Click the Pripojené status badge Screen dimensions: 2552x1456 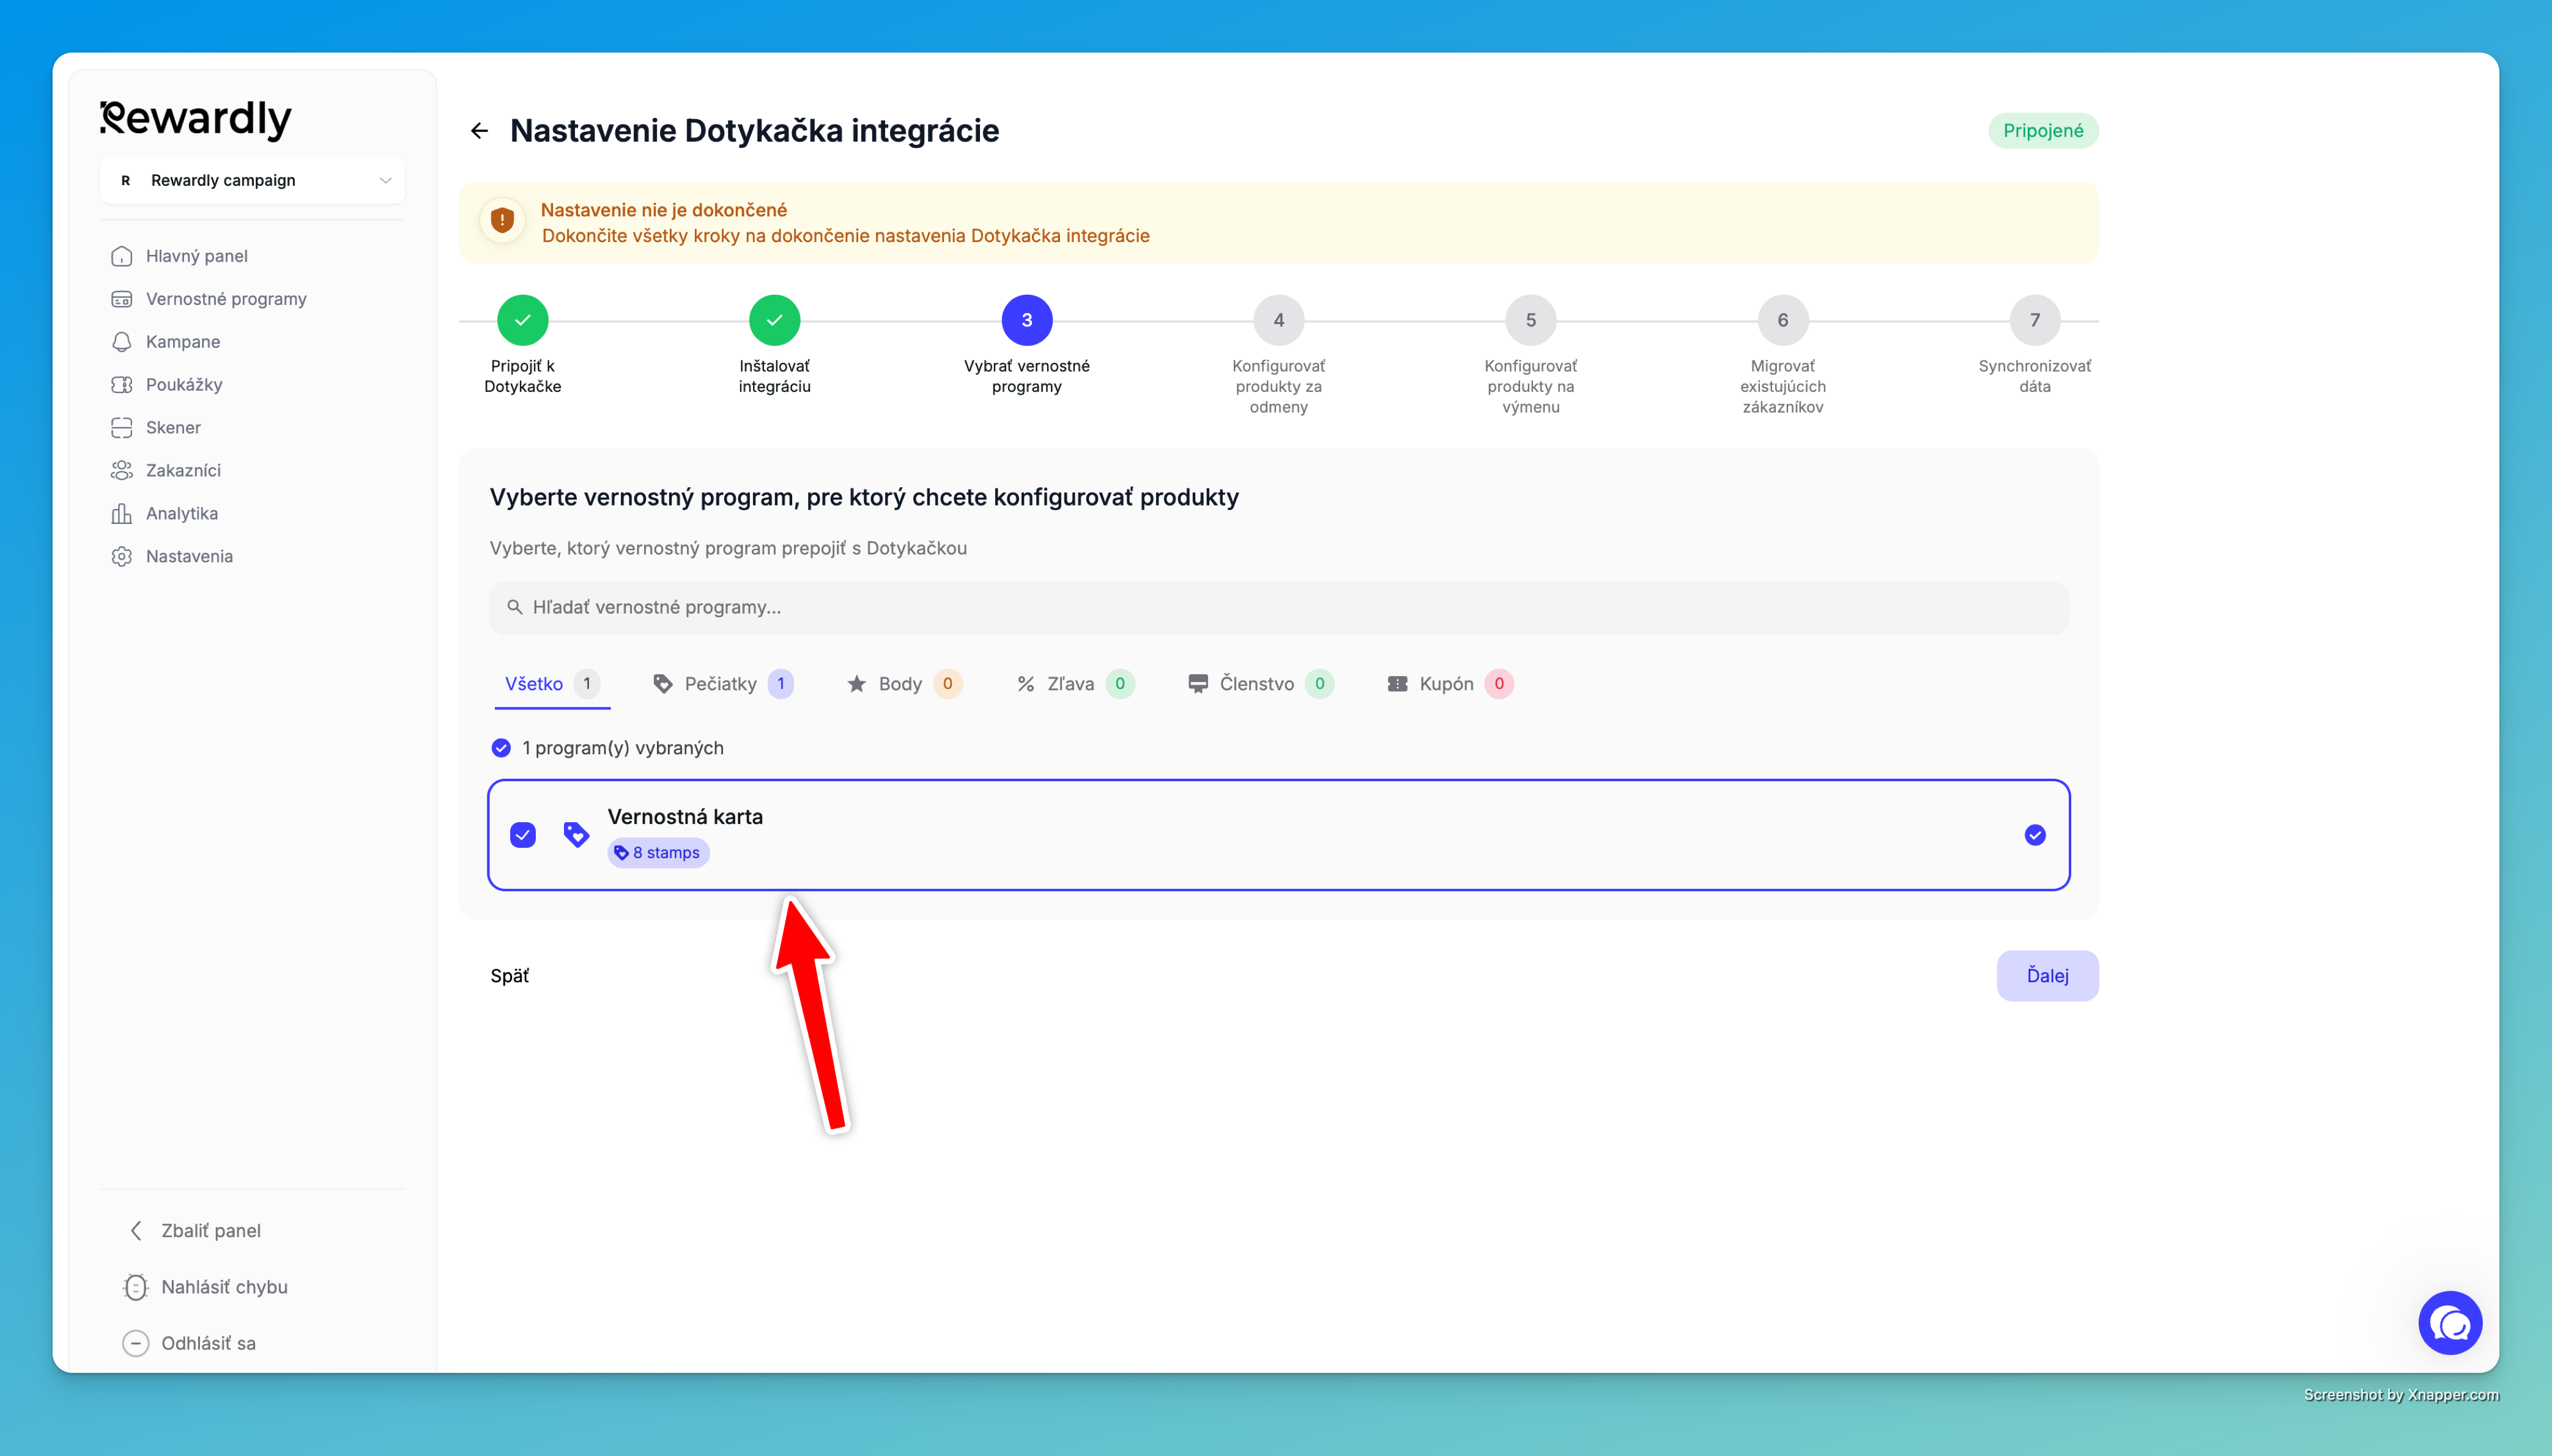[2043, 131]
